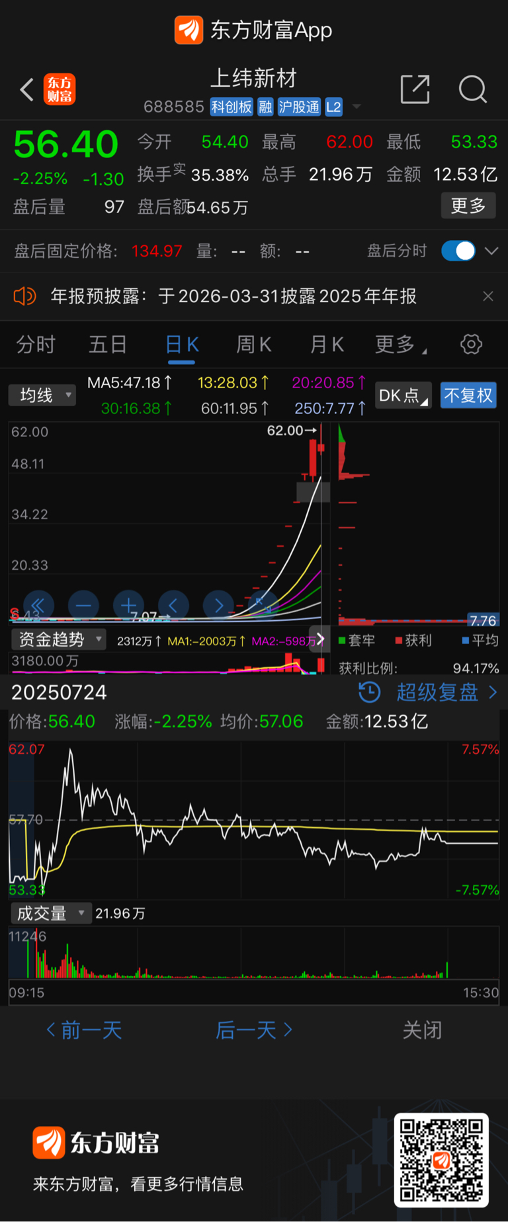Select the 日K tab
The width and height of the screenshot is (508, 1222).
[182, 345]
